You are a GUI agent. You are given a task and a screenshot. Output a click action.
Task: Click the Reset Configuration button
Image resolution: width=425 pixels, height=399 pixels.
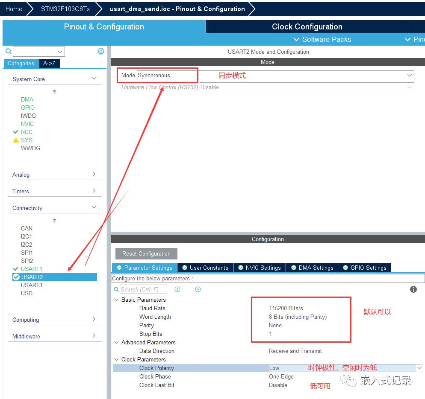point(146,254)
